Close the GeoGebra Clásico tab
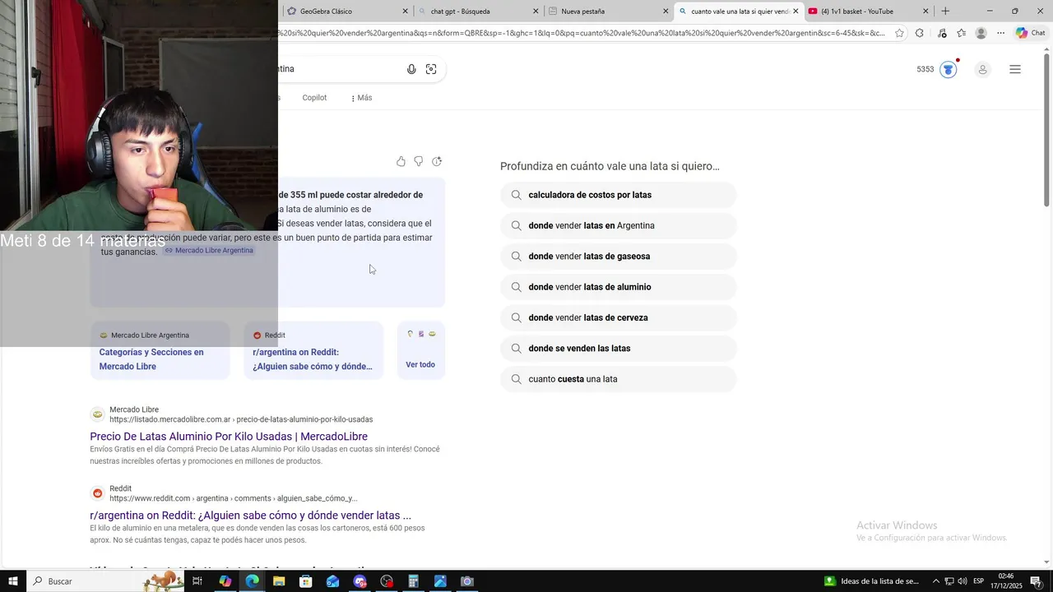This screenshot has height=592, width=1053. (405, 11)
